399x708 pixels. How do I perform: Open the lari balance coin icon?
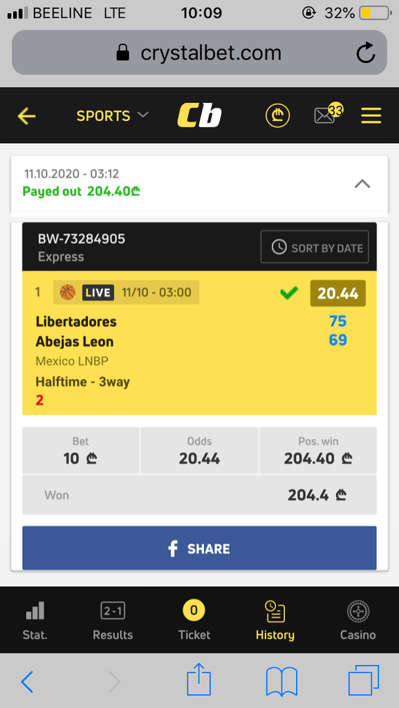tap(277, 116)
